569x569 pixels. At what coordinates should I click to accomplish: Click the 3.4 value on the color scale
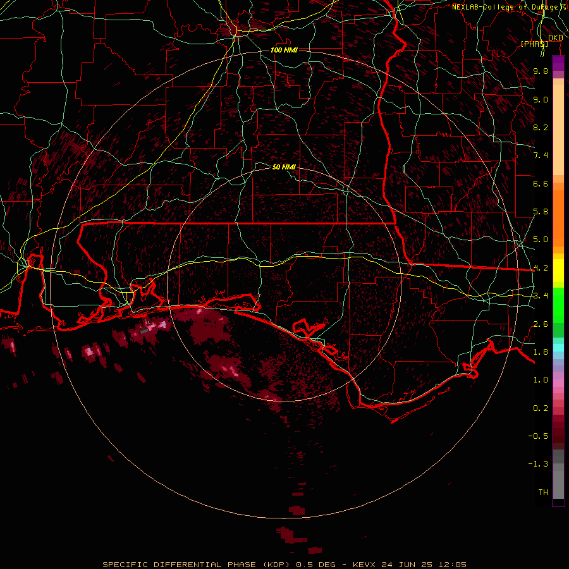(541, 296)
